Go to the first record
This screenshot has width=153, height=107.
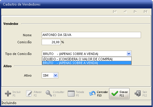tap(115, 12)
